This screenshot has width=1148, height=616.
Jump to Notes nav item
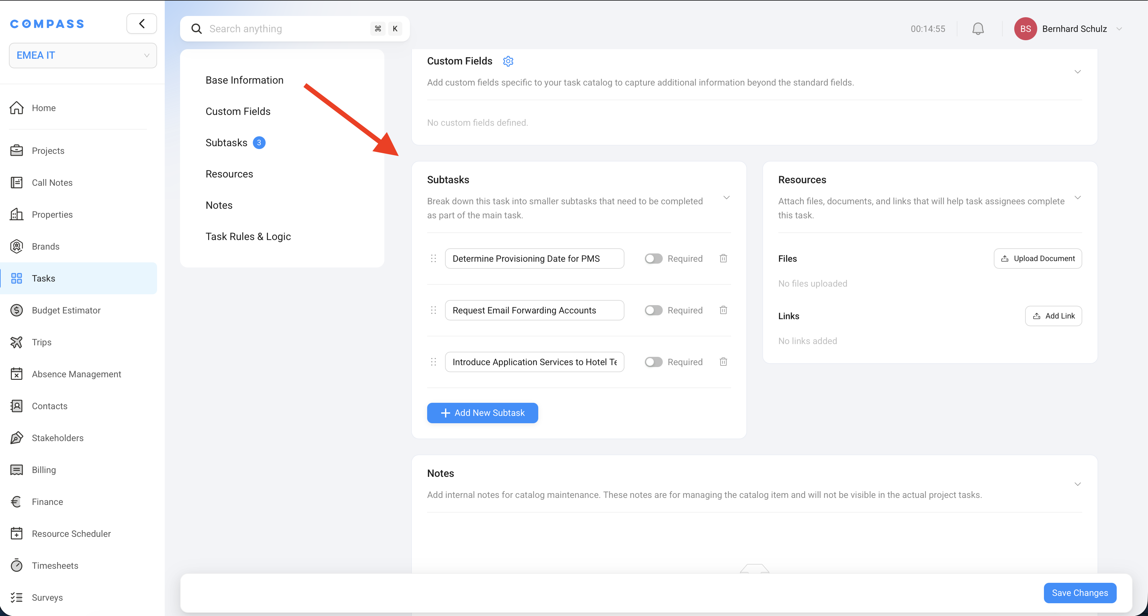(x=219, y=205)
